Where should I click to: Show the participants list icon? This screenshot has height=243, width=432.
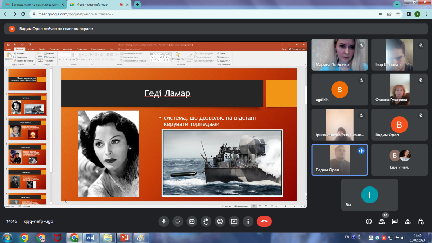click(x=382, y=221)
